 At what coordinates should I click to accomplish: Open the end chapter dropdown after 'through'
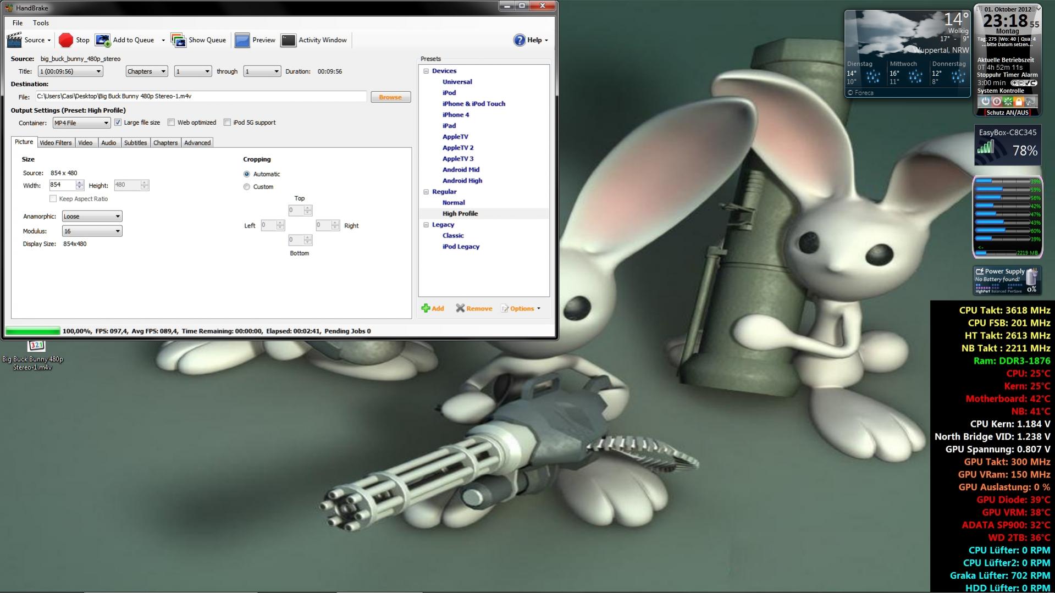point(262,71)
